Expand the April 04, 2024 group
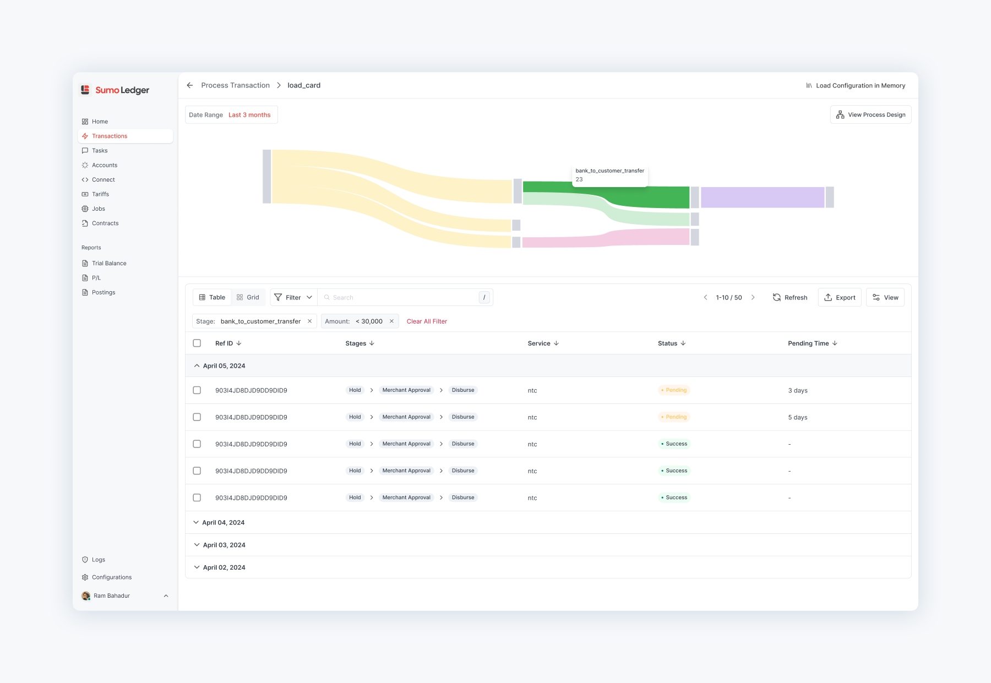The width and height of the screenshot is (991, 683). click(x=196, y=523)
